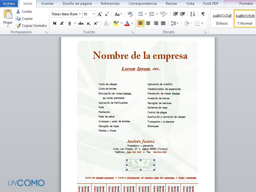Viewport: 256px width, 192px height.
Task: Toggle bold (N) formatting
Action: pyautogui.click(x=55, y=23)
